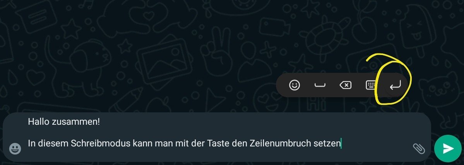Click the backspace delete icon
The height and width of the screenshot is (165, 464).
(x=345, y=85)
